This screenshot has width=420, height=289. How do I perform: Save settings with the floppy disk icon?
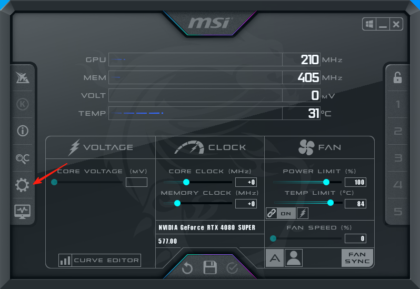210,267
